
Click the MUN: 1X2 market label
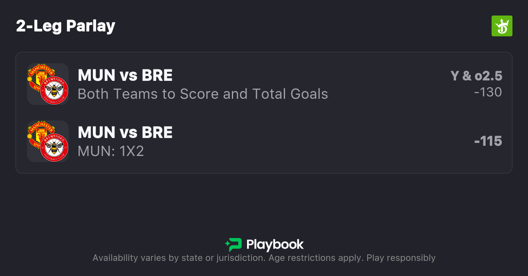click(x=111, y=151)
